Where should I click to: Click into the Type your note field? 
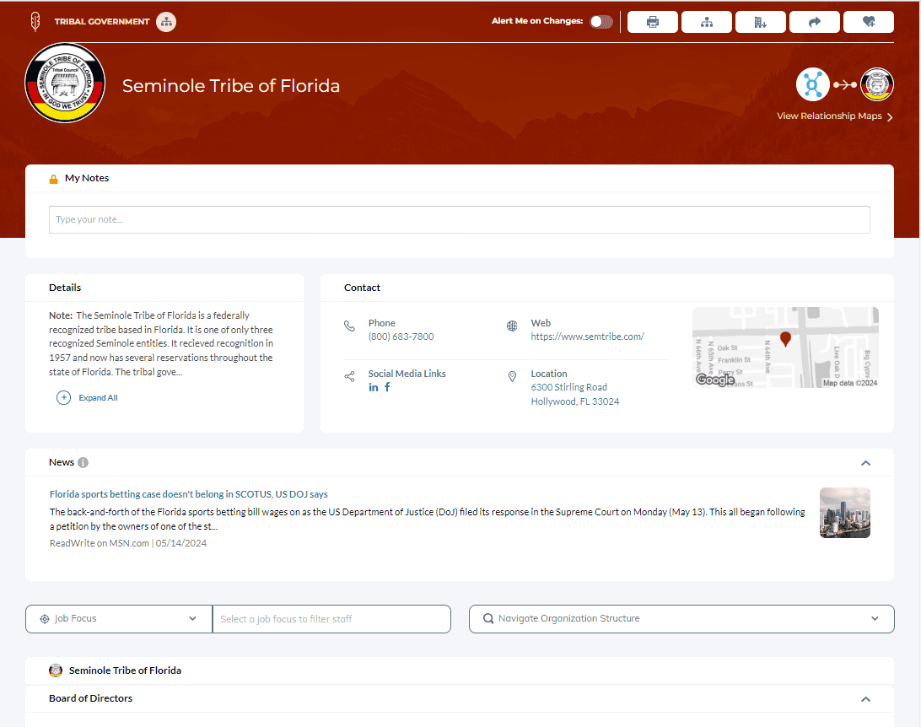pyautogui.click(x=460, y=219)
